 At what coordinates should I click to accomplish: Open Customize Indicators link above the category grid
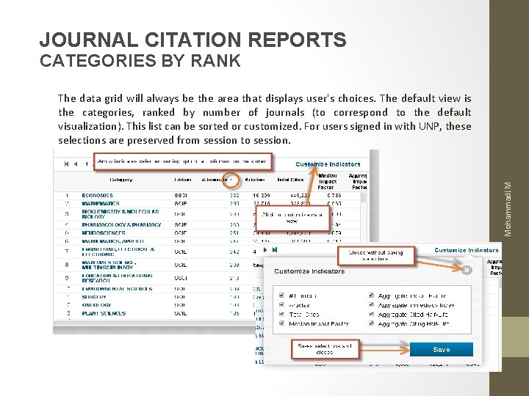pyautogui.click(x=328, y=164)
